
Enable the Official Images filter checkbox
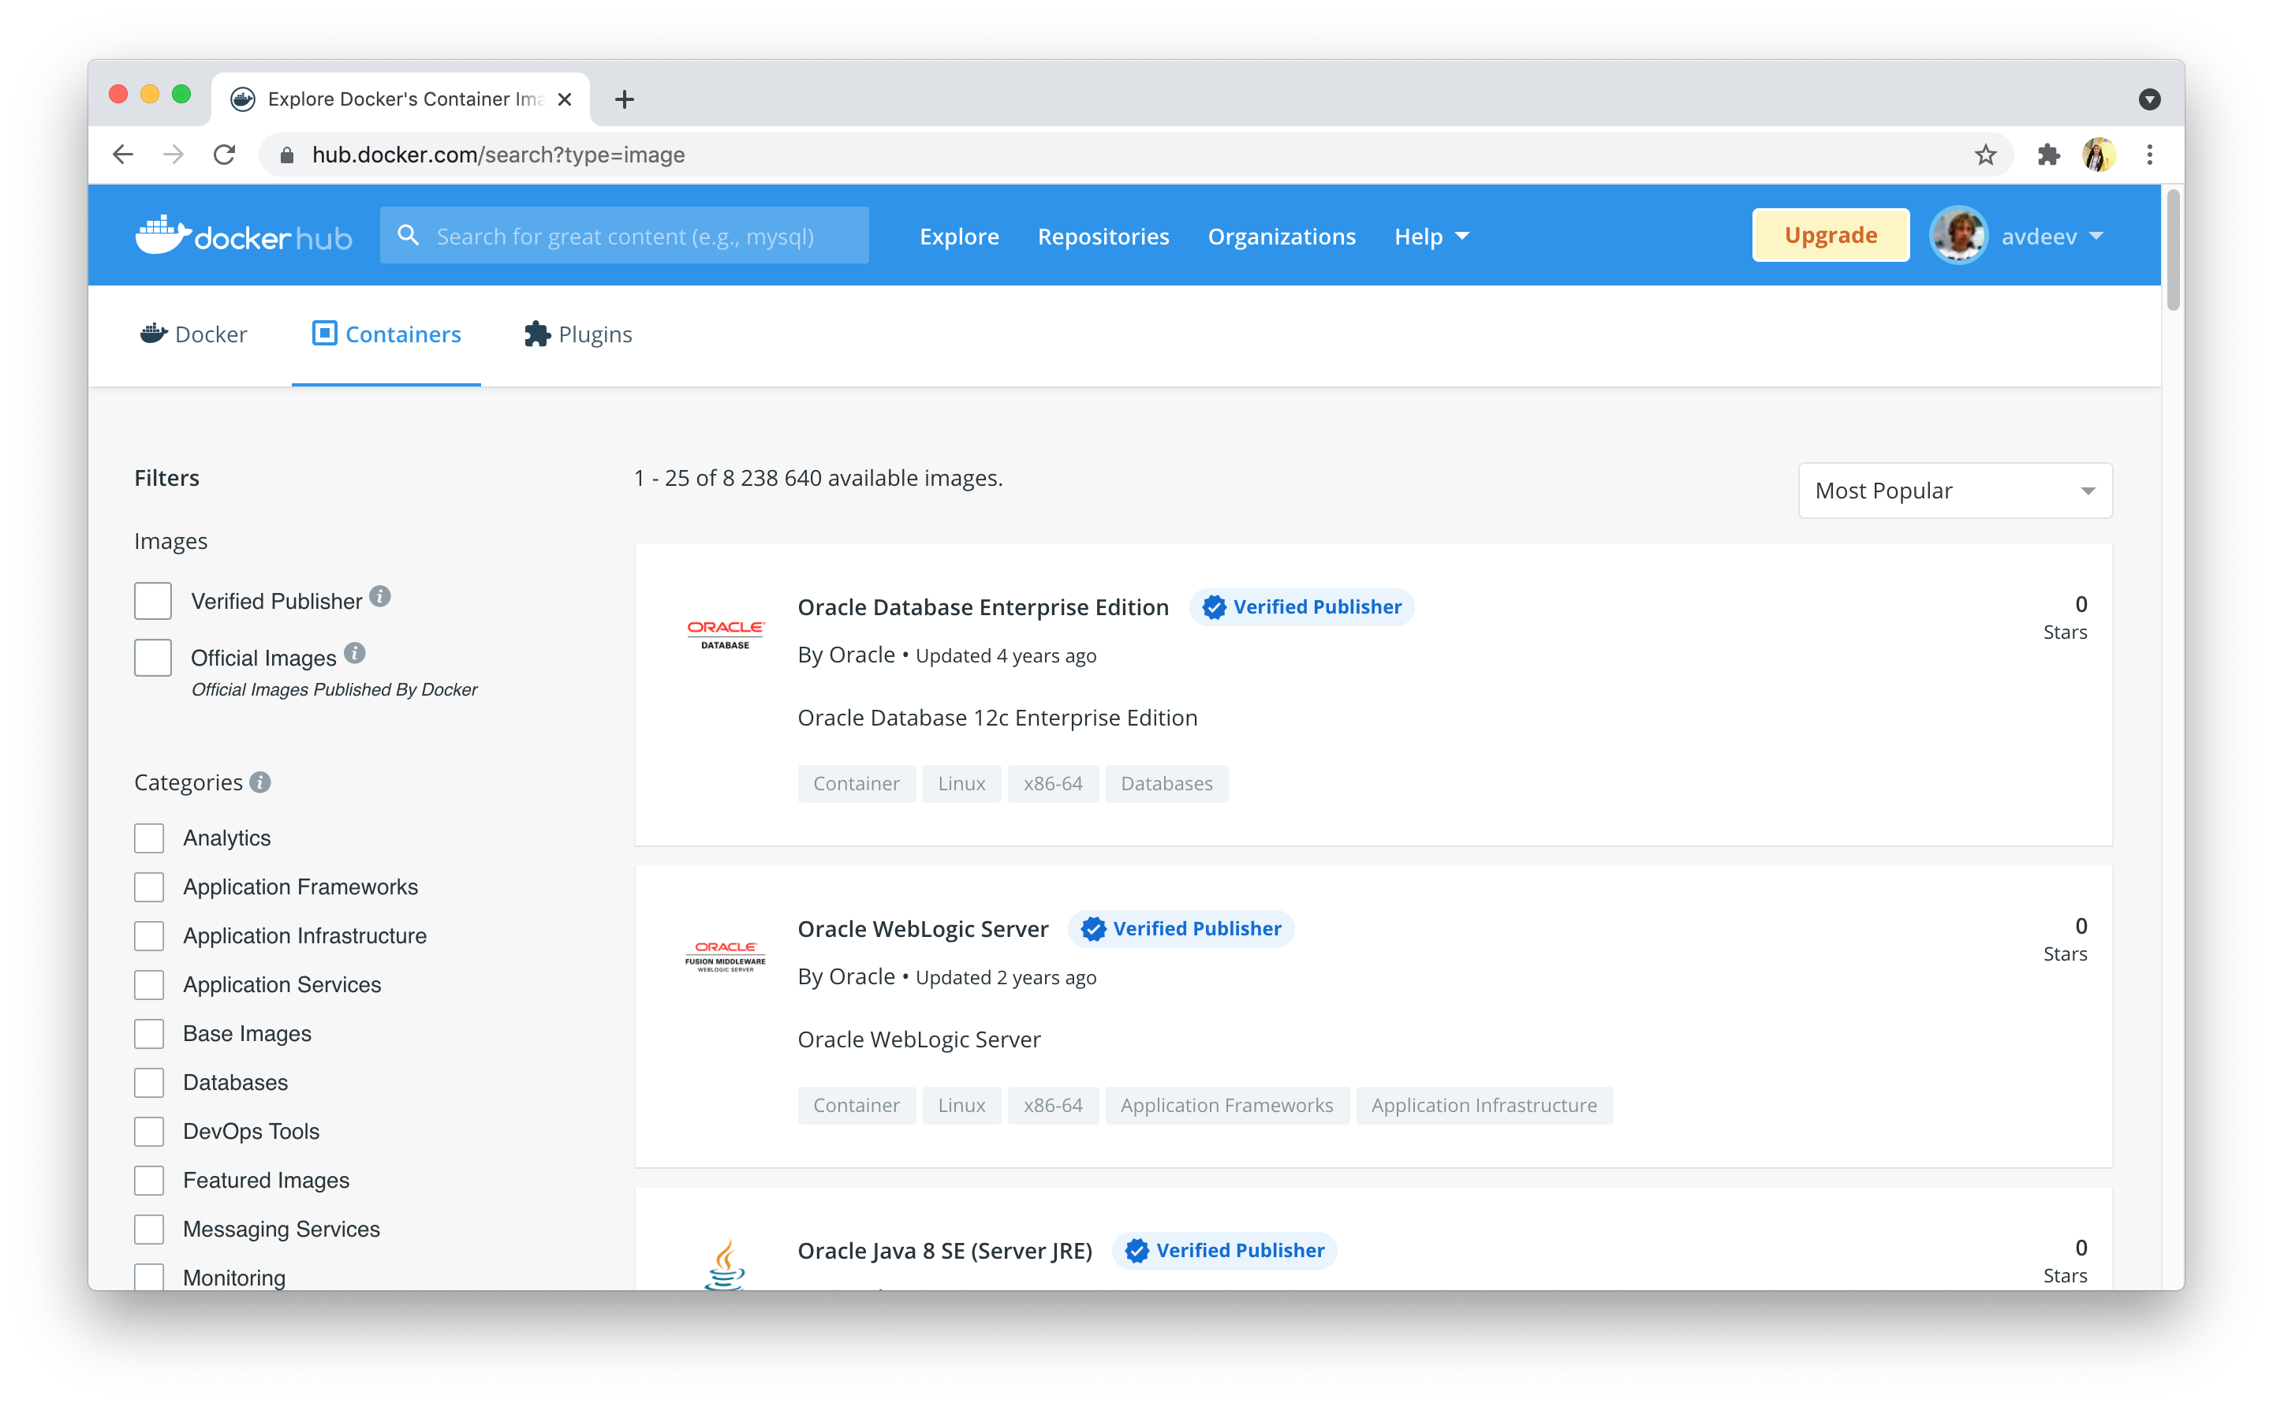click(x=152, y=658)
